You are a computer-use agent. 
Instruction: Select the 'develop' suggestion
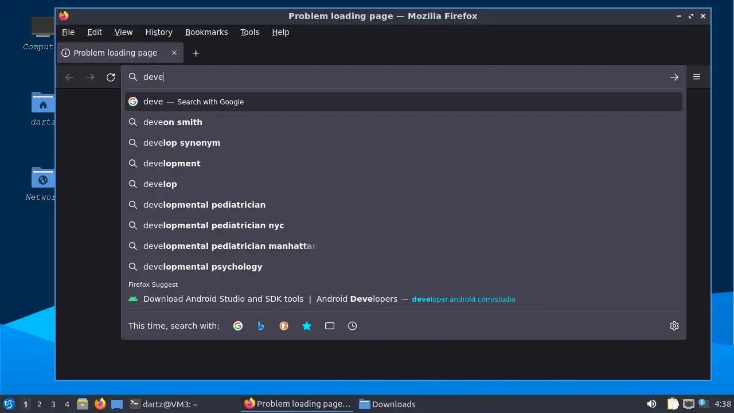point(403,184)
